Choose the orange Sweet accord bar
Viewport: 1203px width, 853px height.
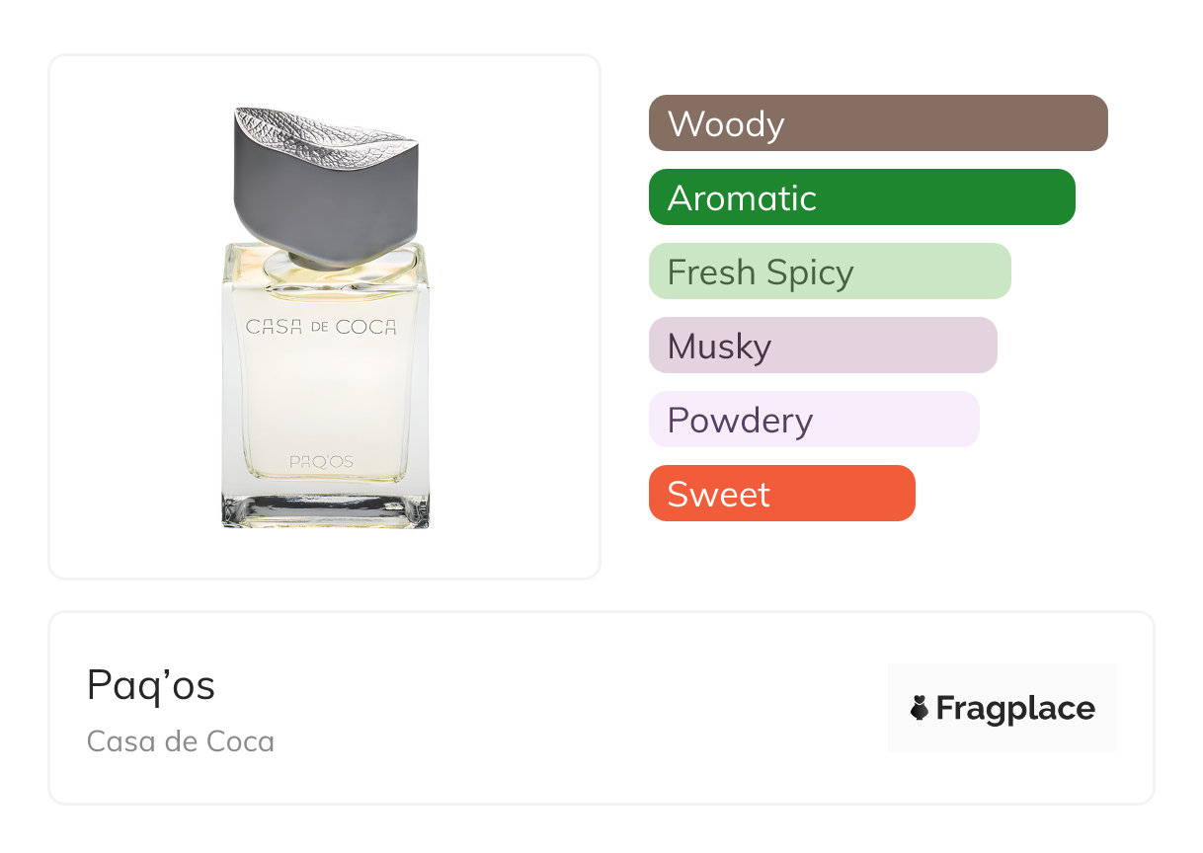tap(781, 494)
